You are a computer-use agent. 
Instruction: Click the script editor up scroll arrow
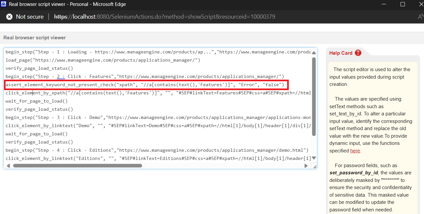pos(314,52)
